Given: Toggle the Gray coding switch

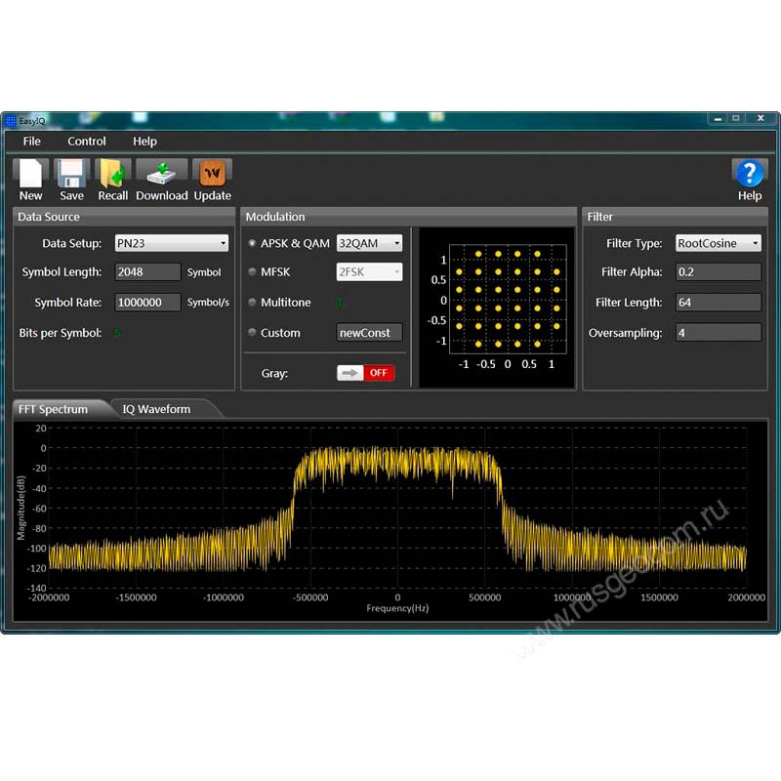Looking at the screenshot, I should tap(365, 373).
